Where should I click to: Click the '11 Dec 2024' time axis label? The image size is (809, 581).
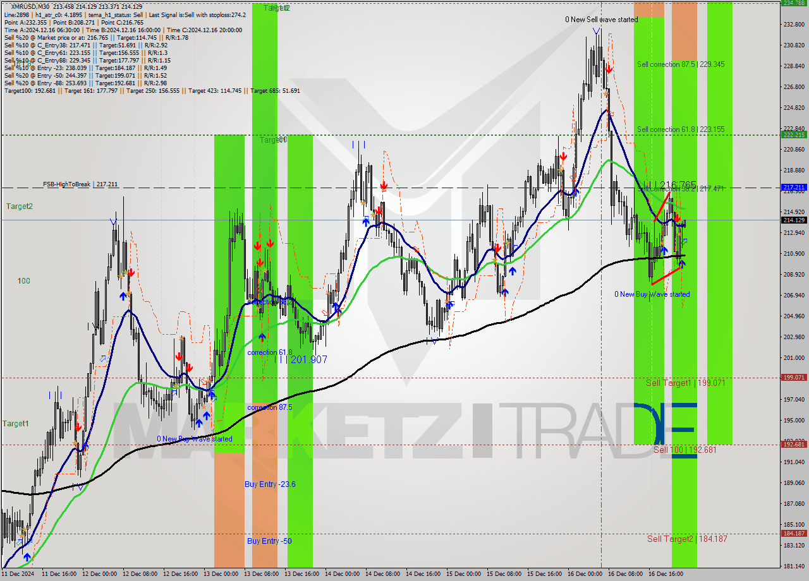click(x=18, y=574)
